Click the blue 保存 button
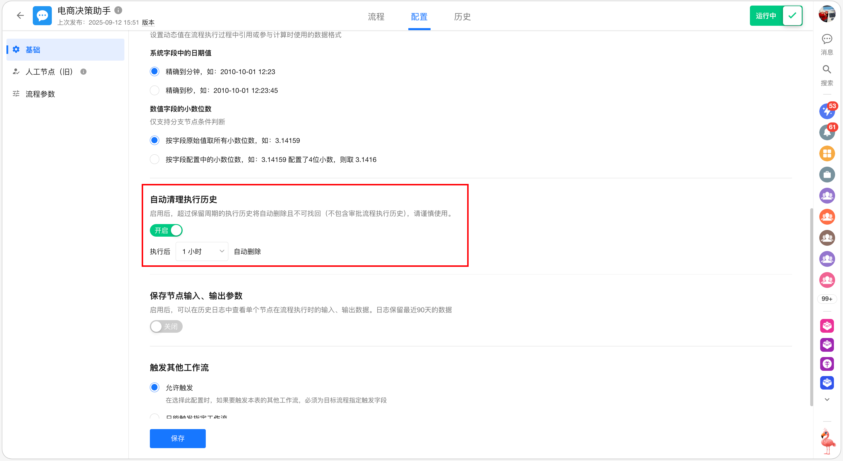Image resolution: width=843 pixels, height=461 pixels. [178, 438]
